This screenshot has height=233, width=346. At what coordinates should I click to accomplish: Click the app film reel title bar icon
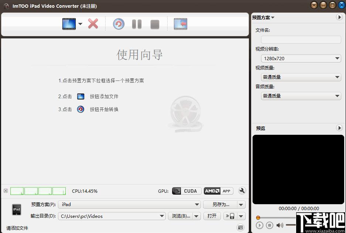pyautogui.click(x=6, y=6)
